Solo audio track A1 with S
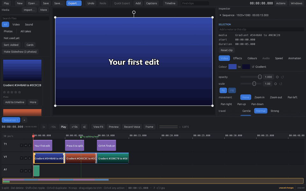The height and width of the screenshot is (191, 306). tap(30, 171)
